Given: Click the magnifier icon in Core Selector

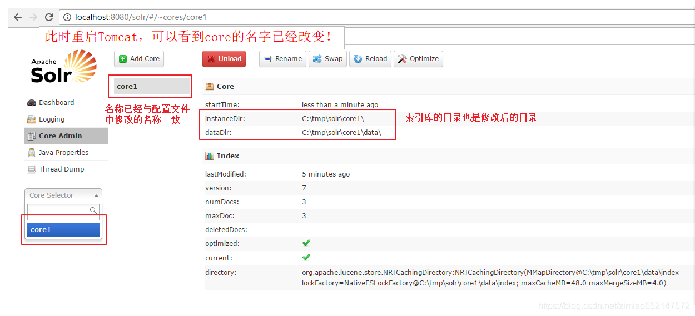Looking at the screenshot, I should pyautogui.click(x=93, y=210).
